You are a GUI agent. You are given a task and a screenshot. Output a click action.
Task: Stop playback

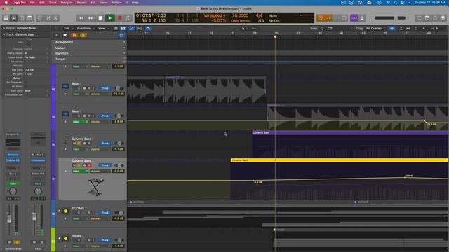click(x=100, y=18)
